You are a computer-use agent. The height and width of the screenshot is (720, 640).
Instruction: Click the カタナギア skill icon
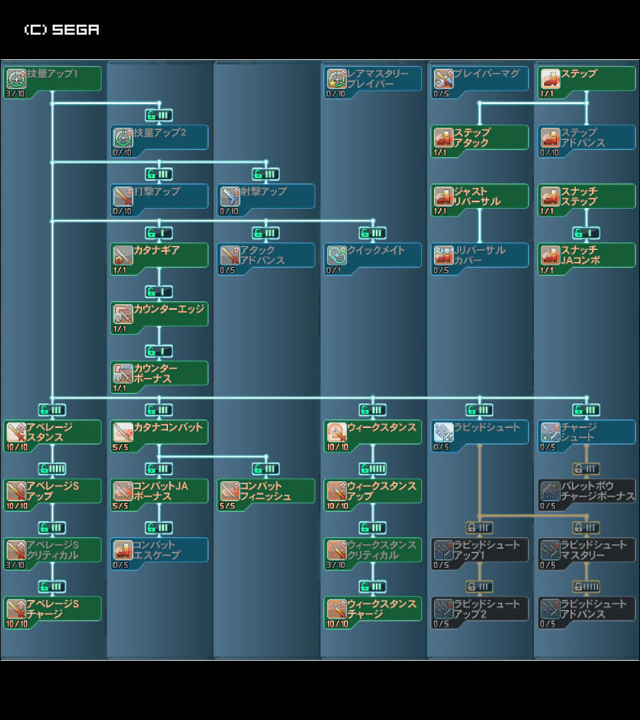tap(123, 255)
